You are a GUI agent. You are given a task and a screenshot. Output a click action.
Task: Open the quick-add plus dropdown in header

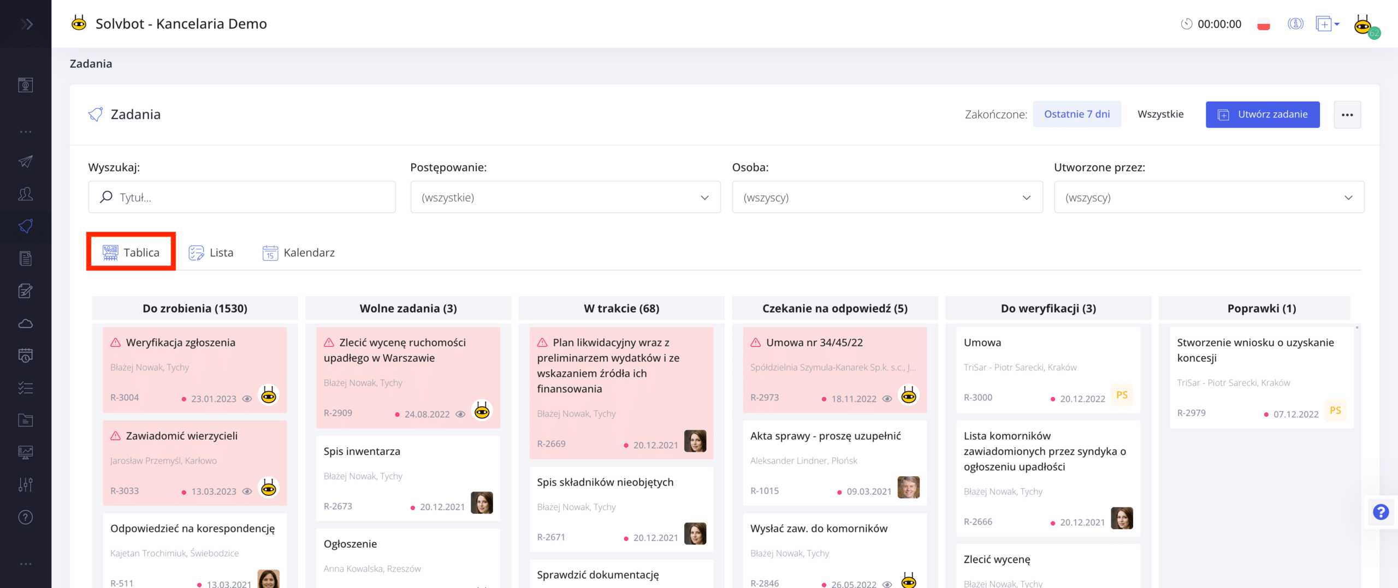[1328, 24]
